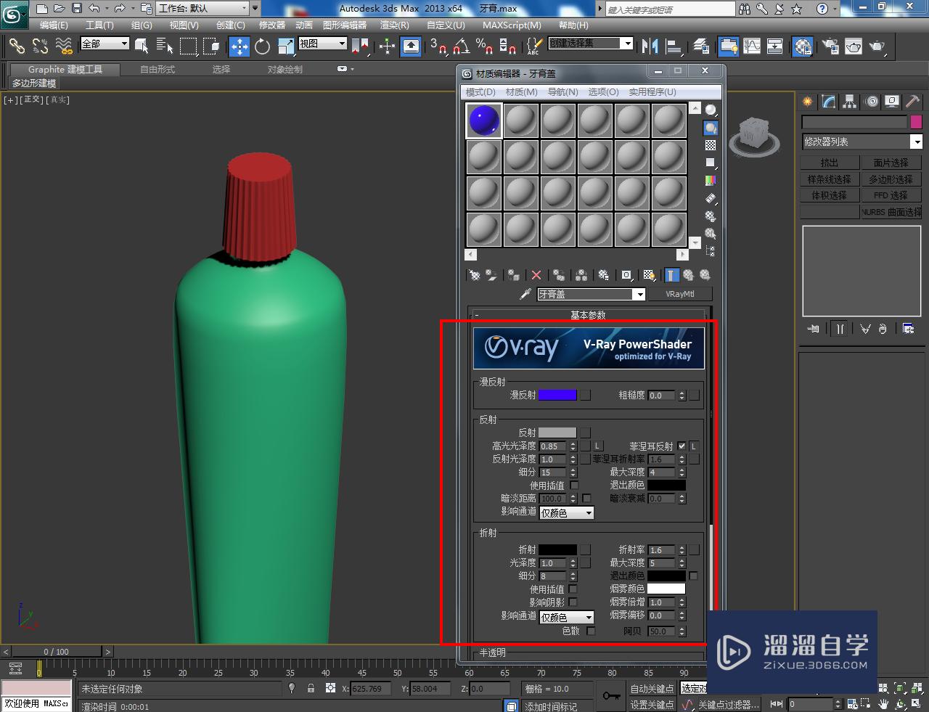Open gray reflection color swatch
The width and height of the screenshot is (929, 712).
[x=557, y=433]
